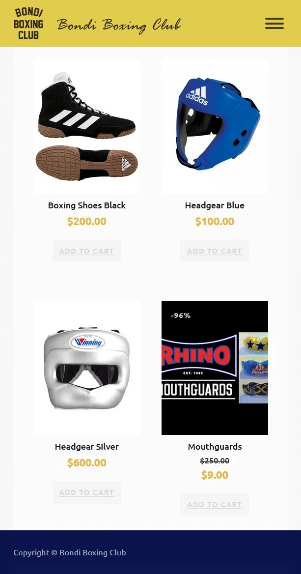This screenshot has width=301, height=574.
Task: Open the Boxing Shoes Black product image
Action: (x=87, y=126)
